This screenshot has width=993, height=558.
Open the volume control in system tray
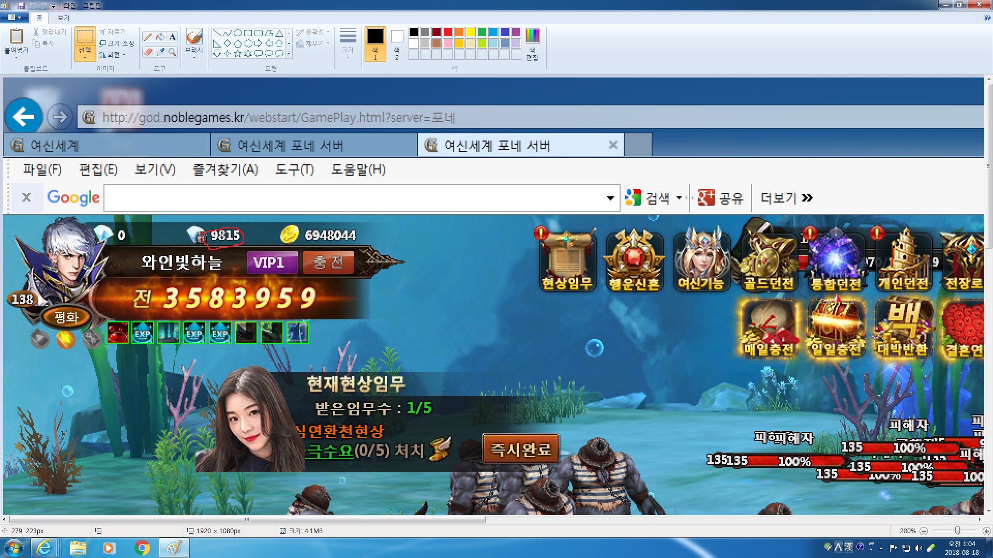point(919,548)
